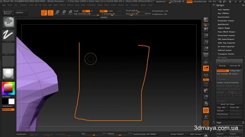The image size is (245, 137).
Task: Toggle Polygroups in UV Master
Action: click(235, 71)
